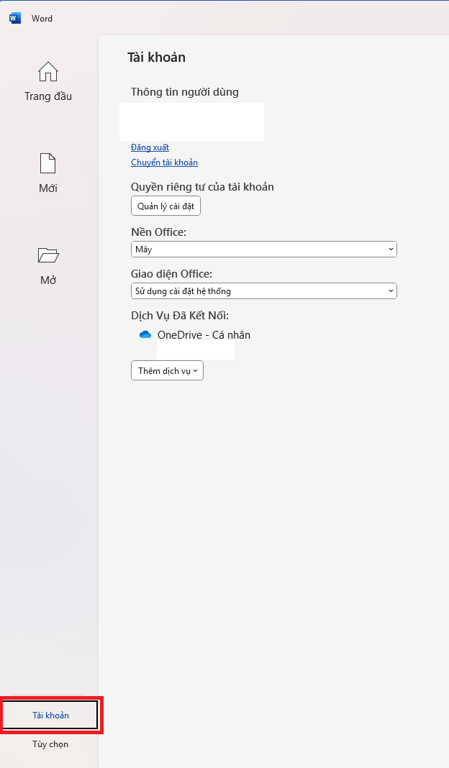Click the Mới label in the sidebar
The width and height of the screenshot is (449, 768).
click(x=48, y=188)
